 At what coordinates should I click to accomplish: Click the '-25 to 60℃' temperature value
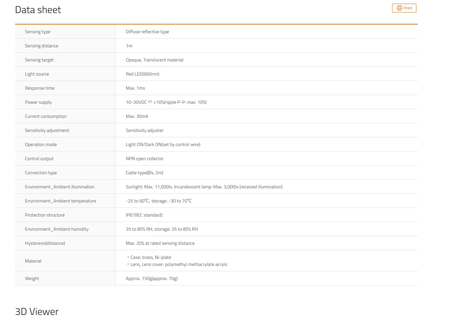(x=159, y=201)
